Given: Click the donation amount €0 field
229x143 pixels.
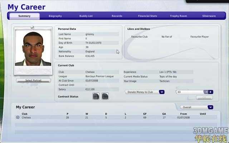Looking at the screenshot, I should pos(190,92).
